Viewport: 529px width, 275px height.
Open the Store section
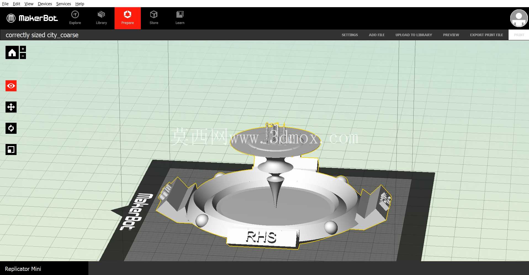point(154,18)
